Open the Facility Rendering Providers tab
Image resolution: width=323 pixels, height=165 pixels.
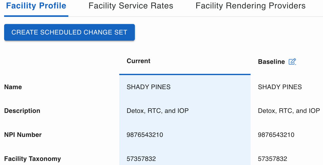(250, 6)
